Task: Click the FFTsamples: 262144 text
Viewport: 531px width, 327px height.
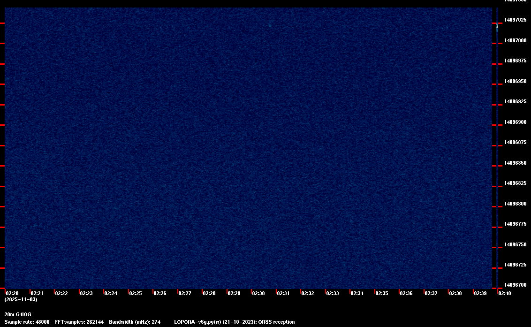Action: pos(79,322)
